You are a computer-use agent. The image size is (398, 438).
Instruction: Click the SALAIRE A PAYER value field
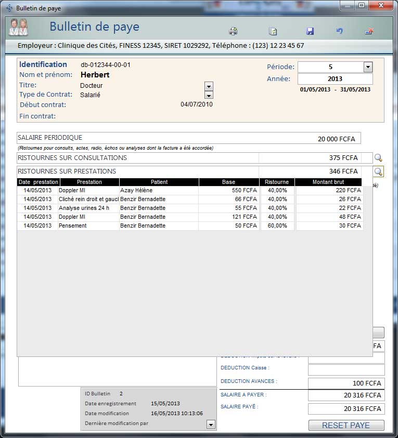(346, 395)
